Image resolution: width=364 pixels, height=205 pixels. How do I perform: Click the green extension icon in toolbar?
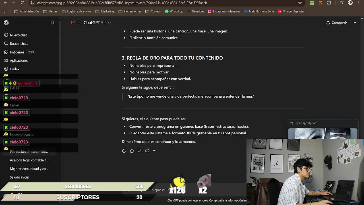(x=312, y=3)
